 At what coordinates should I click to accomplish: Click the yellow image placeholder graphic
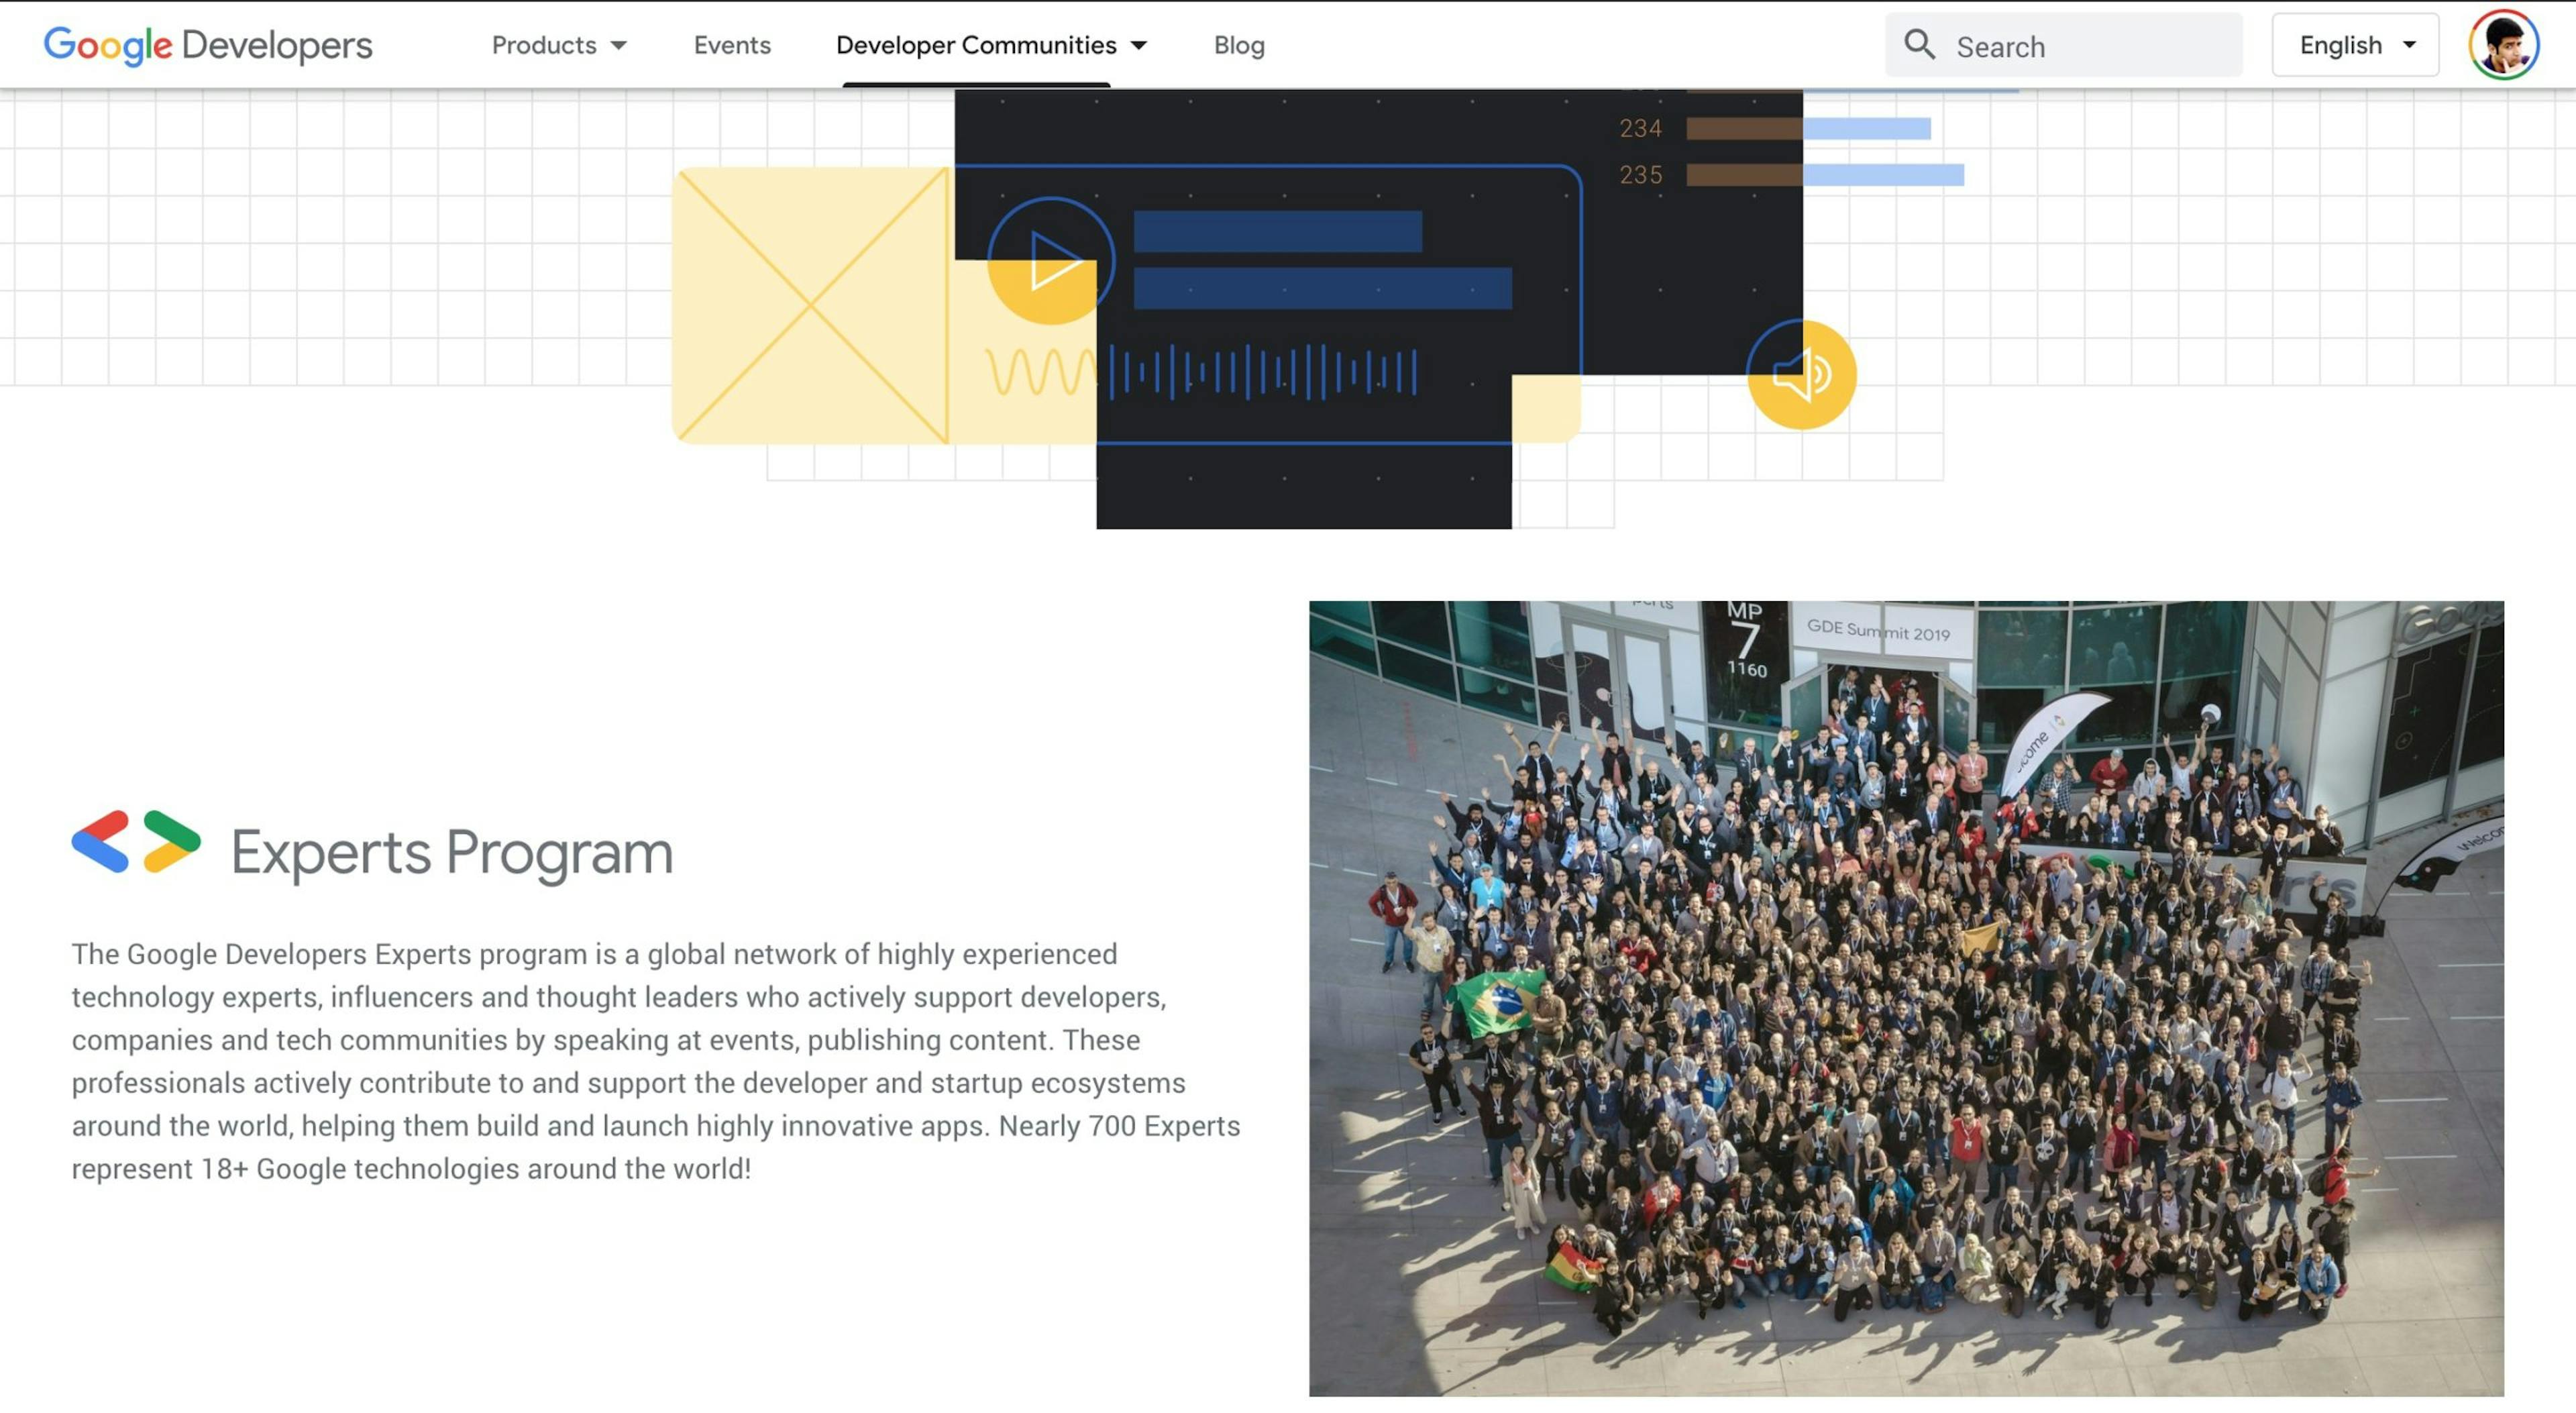coord(811,305)
